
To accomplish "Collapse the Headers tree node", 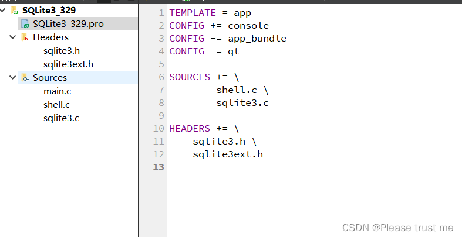I will tap(13, 37).
